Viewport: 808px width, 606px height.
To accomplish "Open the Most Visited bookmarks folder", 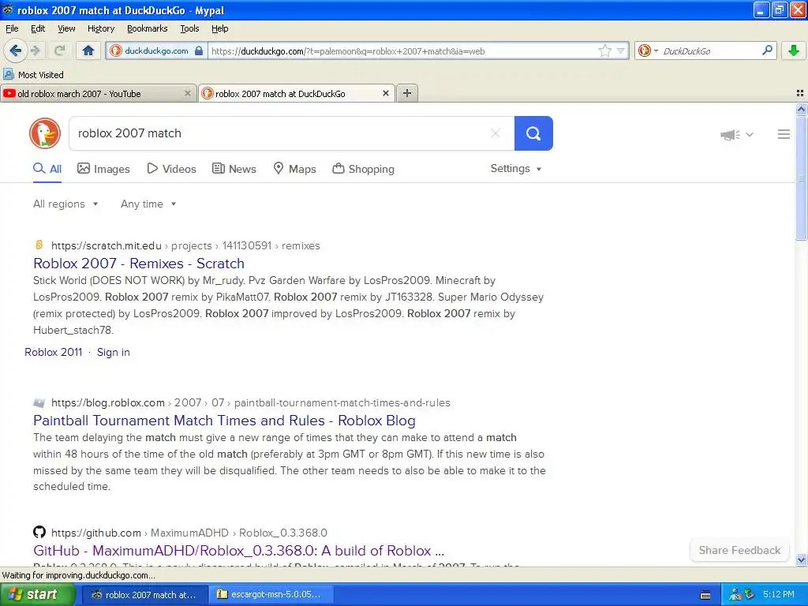I will tap(34, 75).
